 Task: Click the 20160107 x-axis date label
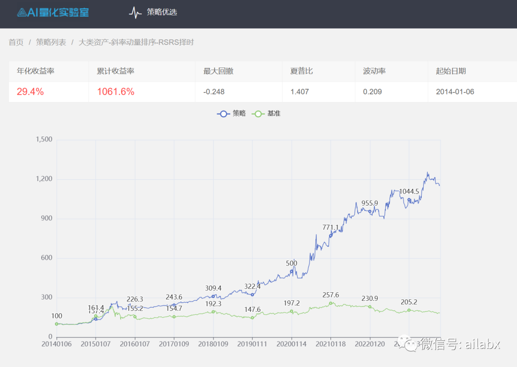click(x=135, y=344)
